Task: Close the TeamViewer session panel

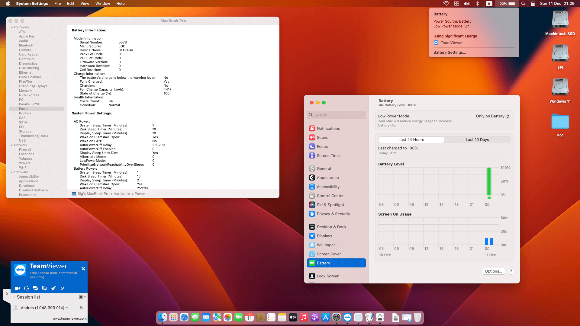Action: pyautogui.click(x=83, y=269)
